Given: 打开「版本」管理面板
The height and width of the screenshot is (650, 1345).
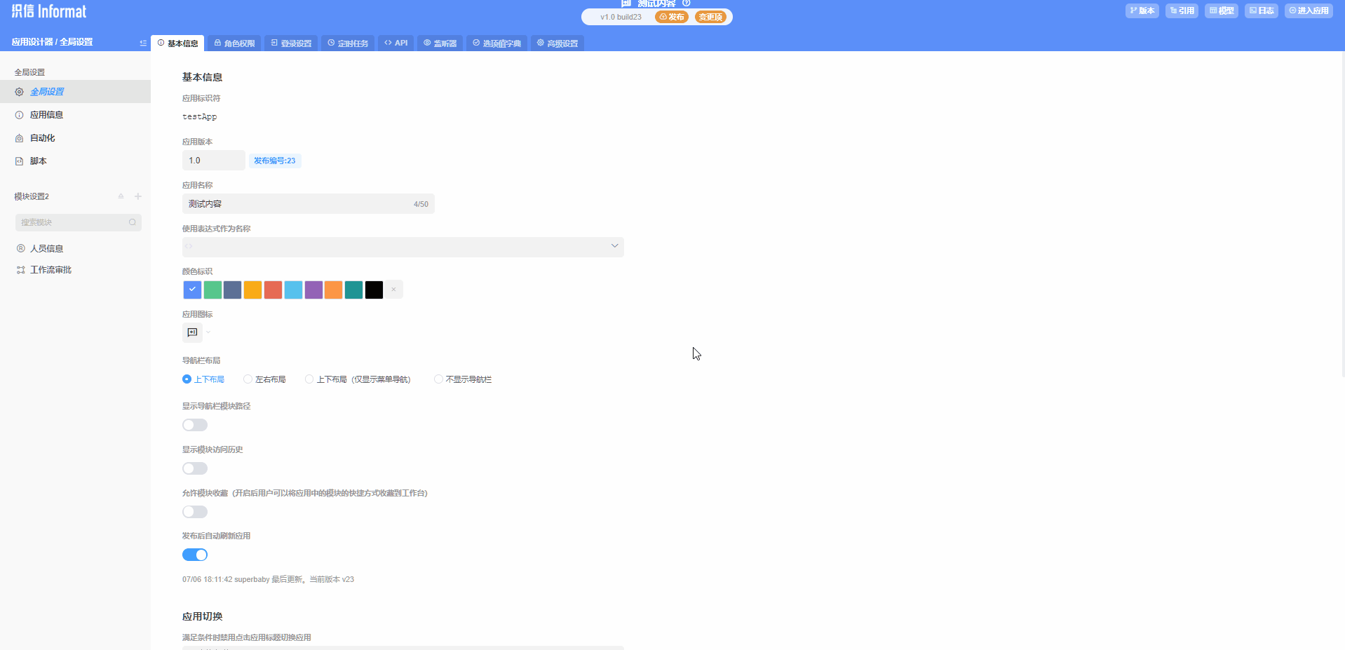Looking at the screenshot, I should point(1142,11).
